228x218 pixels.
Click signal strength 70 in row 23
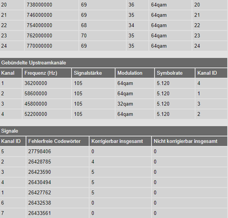(84, 35)
